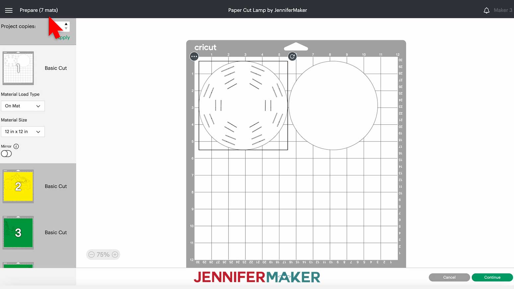The image size is (514, 289).
Task: Select the yellow mat 2 thumbnail
Action: [18, 186]
